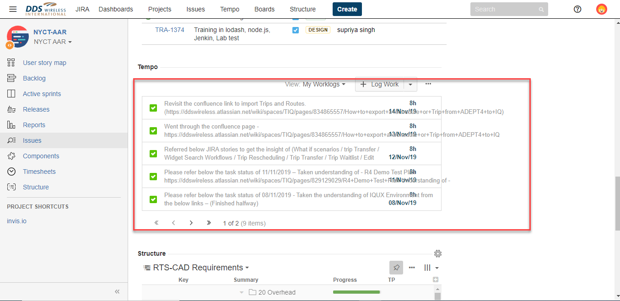Open the Releases view
Viewport: 620px width, 301px height.
coord(37,109)
